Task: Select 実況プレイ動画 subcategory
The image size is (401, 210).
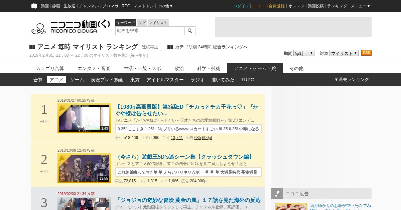Action: [x=107, y=80]
